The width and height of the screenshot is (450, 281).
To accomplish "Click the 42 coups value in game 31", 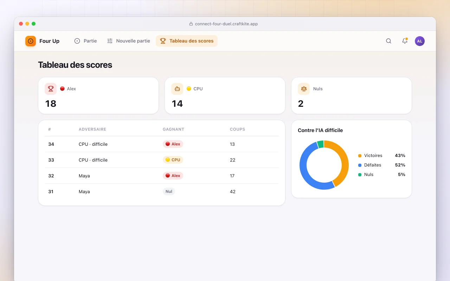I will pos(233,191).
